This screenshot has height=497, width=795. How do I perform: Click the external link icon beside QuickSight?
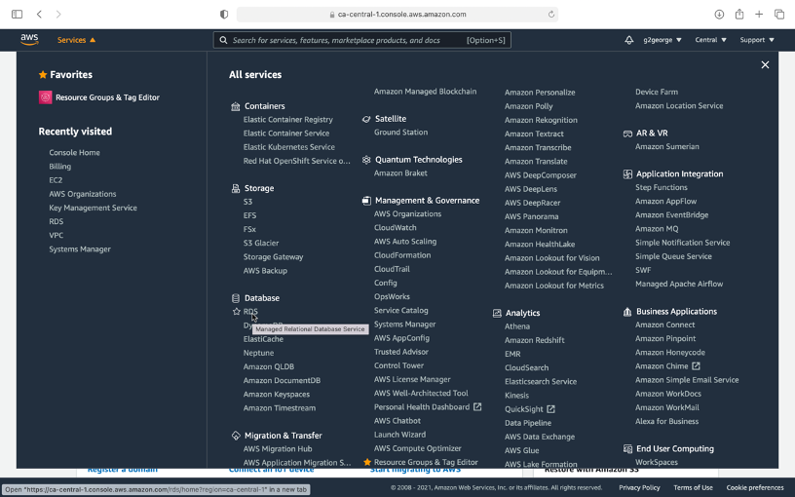(x=550, y=408)
